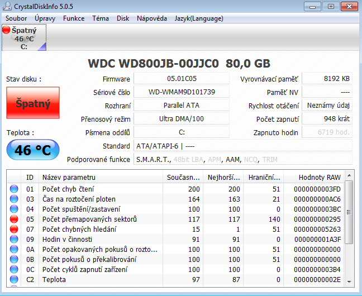
Task: Sort by the ID column header
Action: click(x=30, y=178)
